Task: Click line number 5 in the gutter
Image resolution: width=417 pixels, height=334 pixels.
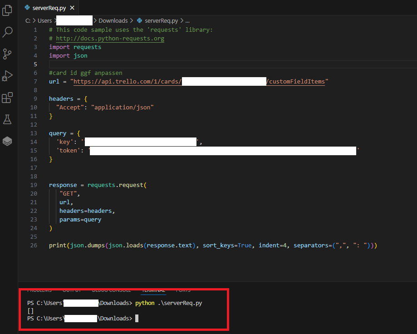Action: click(x=35, y=64)
